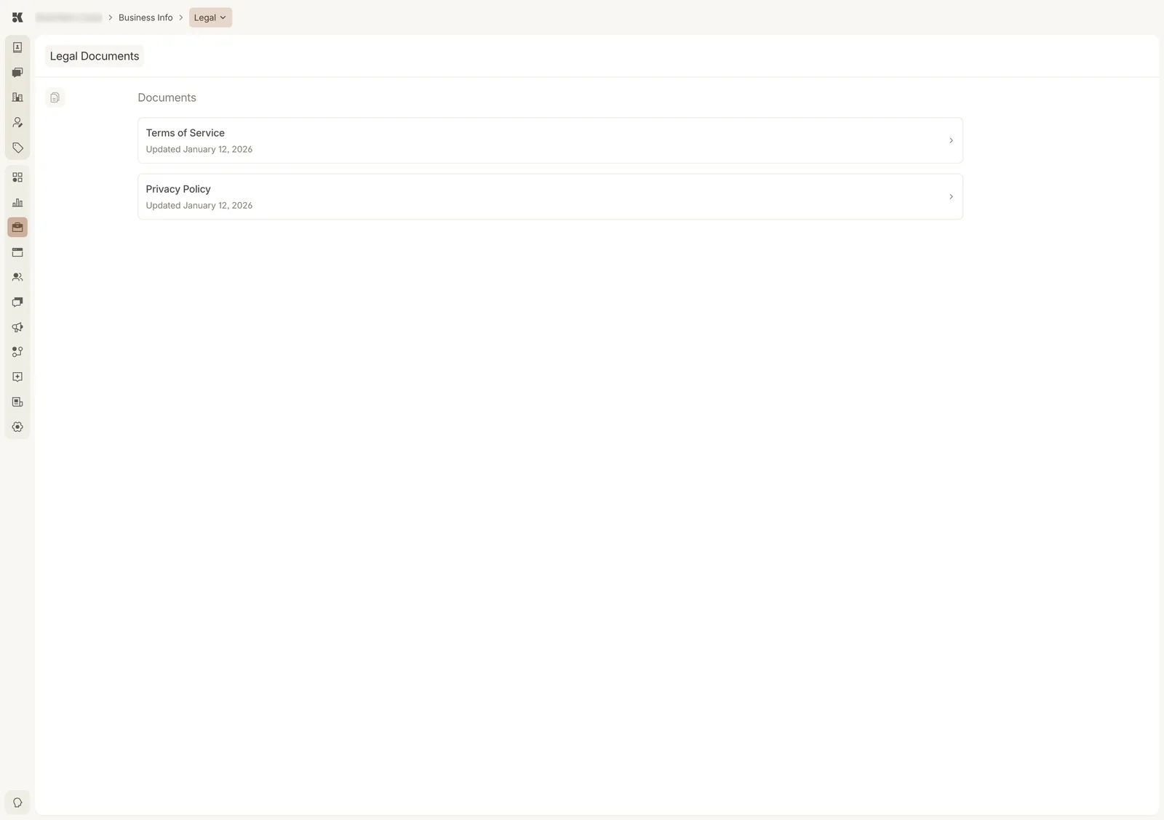Open the workflow nodes icon in sidebar
1164x820 pixels.
click(17, 352)
